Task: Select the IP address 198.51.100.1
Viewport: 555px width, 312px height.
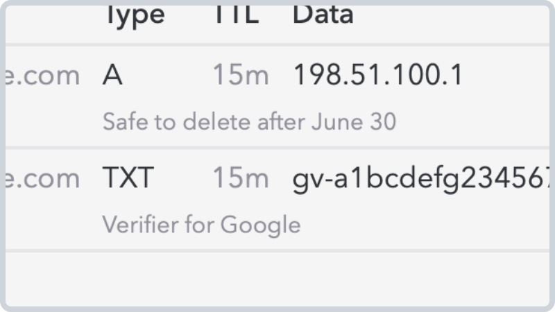Action: 378,75
